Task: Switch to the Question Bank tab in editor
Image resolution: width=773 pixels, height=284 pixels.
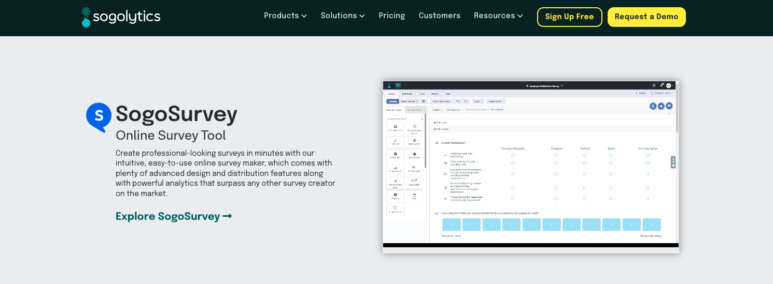Action: 416,110
